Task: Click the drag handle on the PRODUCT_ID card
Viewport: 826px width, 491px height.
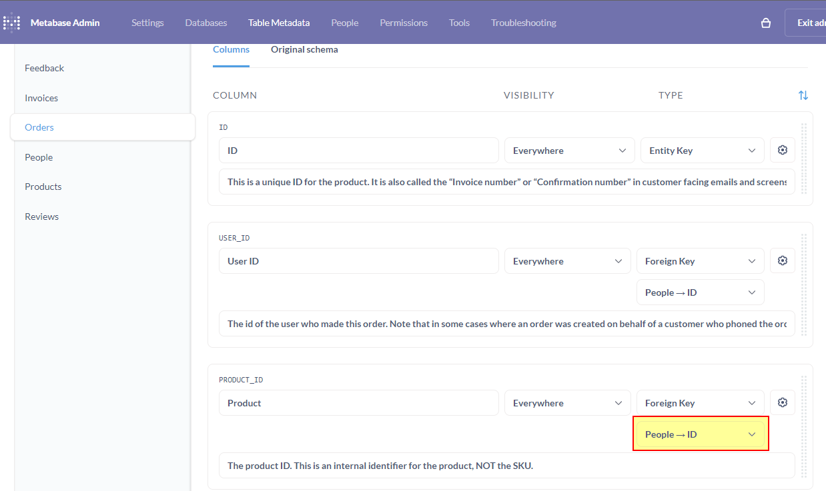Action: [x=804, y=426]
